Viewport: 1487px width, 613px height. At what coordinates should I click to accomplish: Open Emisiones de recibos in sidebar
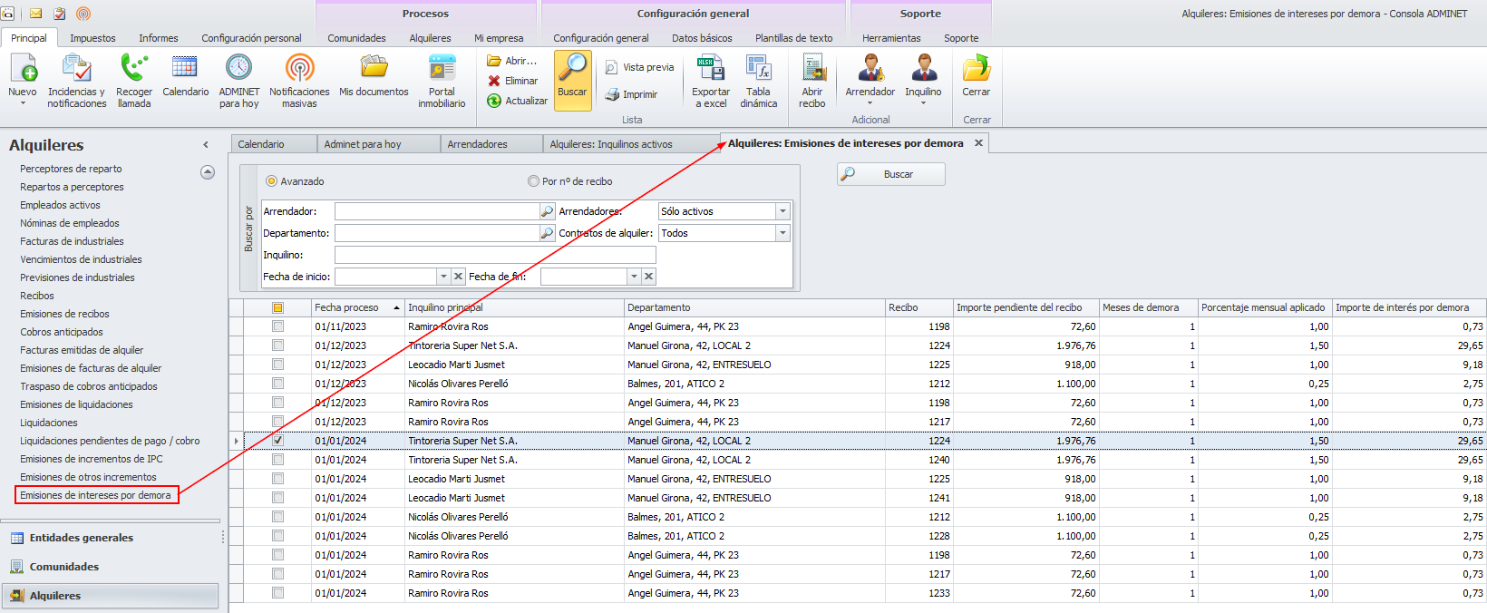click(64, 314)
